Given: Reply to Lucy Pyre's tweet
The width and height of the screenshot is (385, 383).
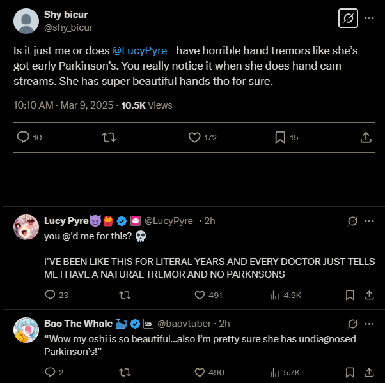Looking at the screenshot, I should (51, 295).
